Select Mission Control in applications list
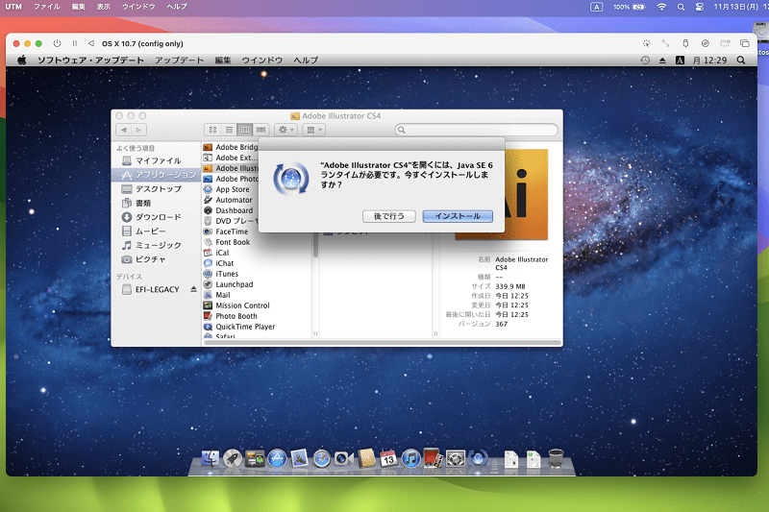Screen dimensions: 769x512 pyautogui.click(x=243, y=305)
